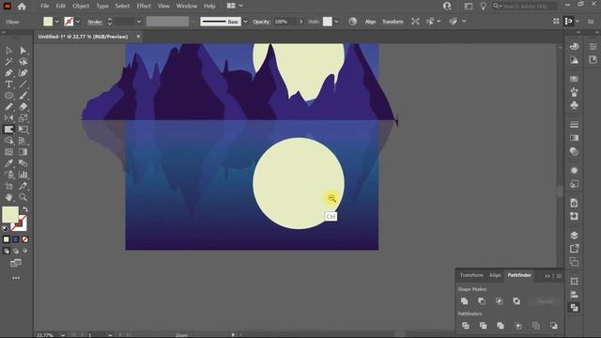Select the Column Graph tool
This screenshot has width=601, height=338.
point(23,175)
